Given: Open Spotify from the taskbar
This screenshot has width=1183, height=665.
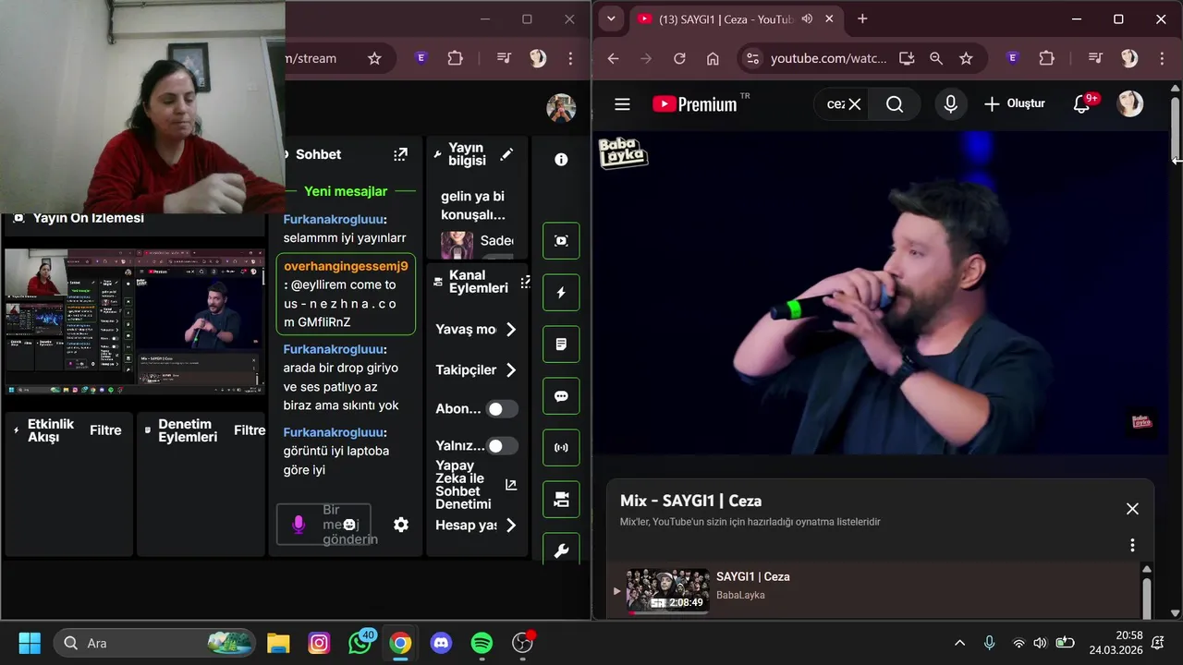Looking at the screenshot, I should [482, 643].
